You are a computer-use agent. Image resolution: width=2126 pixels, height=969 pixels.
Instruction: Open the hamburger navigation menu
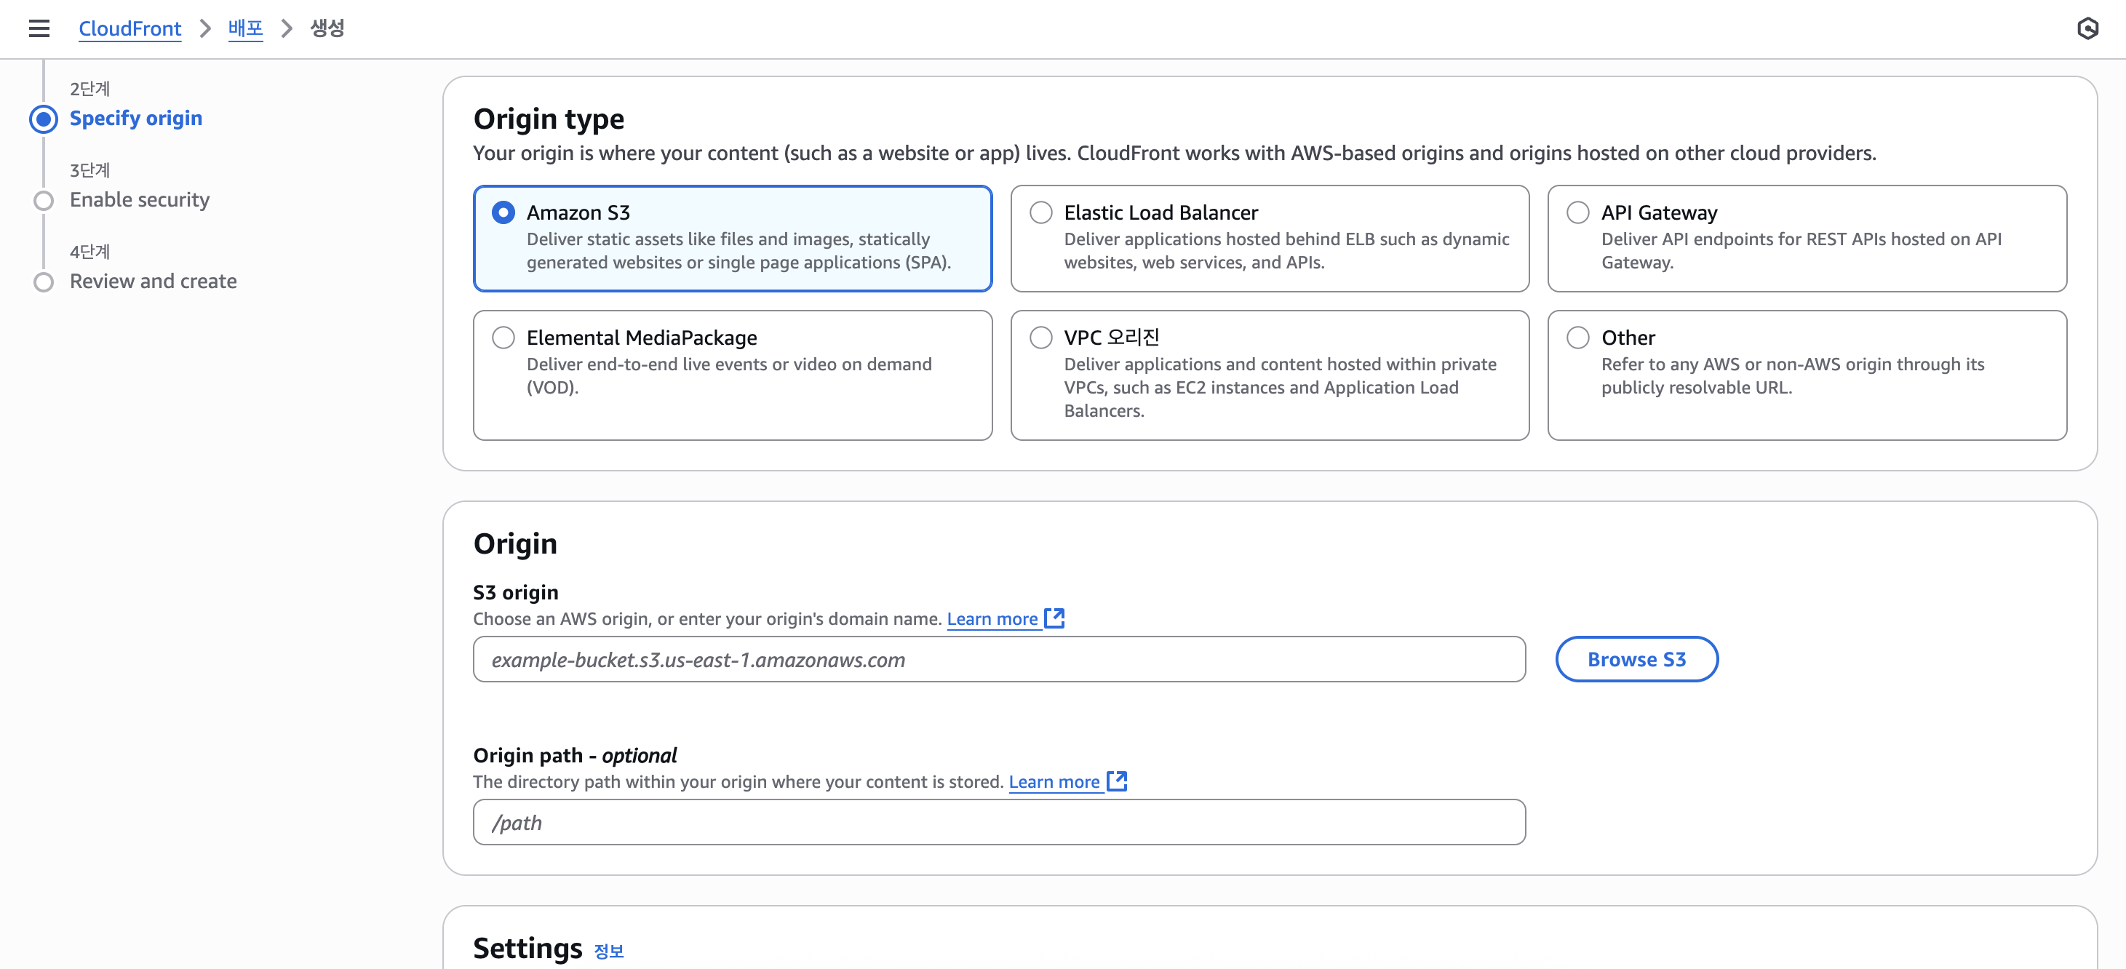click(x=39, y=28)
